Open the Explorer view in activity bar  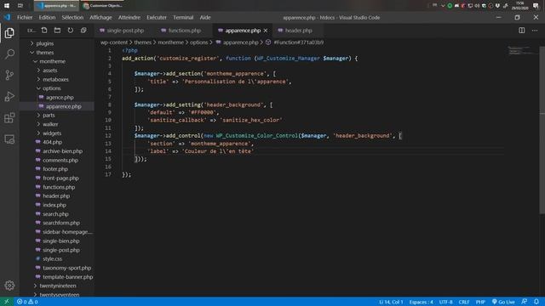pyautogui.click(x=9, y=33)
